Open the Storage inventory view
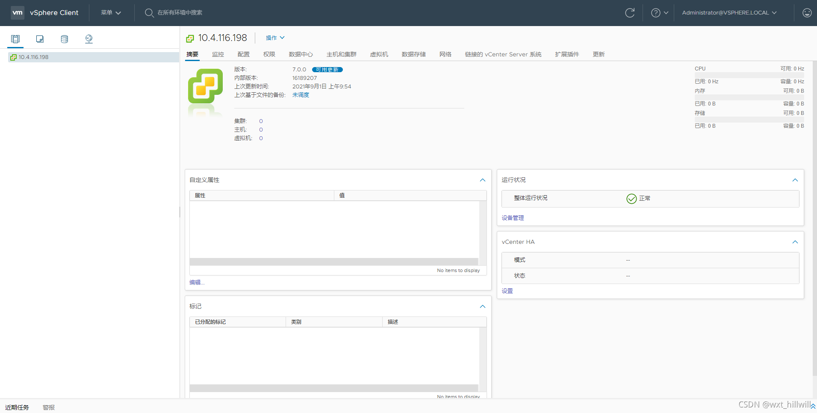The height and width of the screenshot is (413, 817). click(65, 39)
